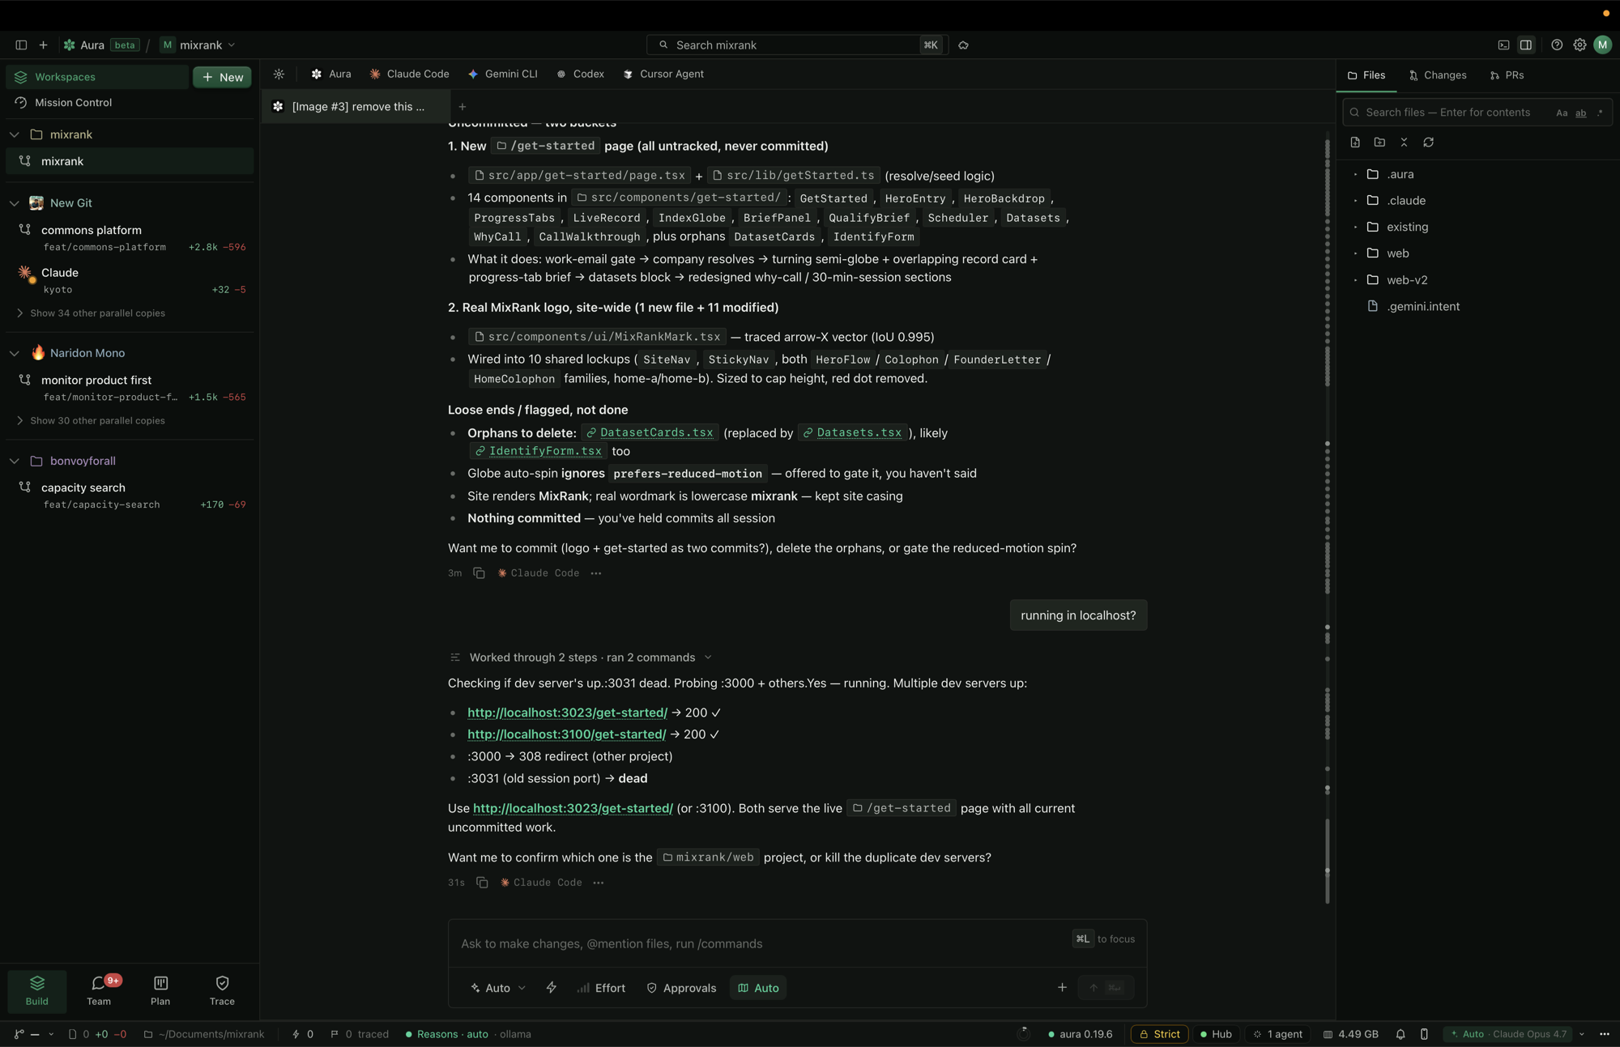1620x1047 pixels.
Task: Refresh the file tree
Action: [1428, 143]
